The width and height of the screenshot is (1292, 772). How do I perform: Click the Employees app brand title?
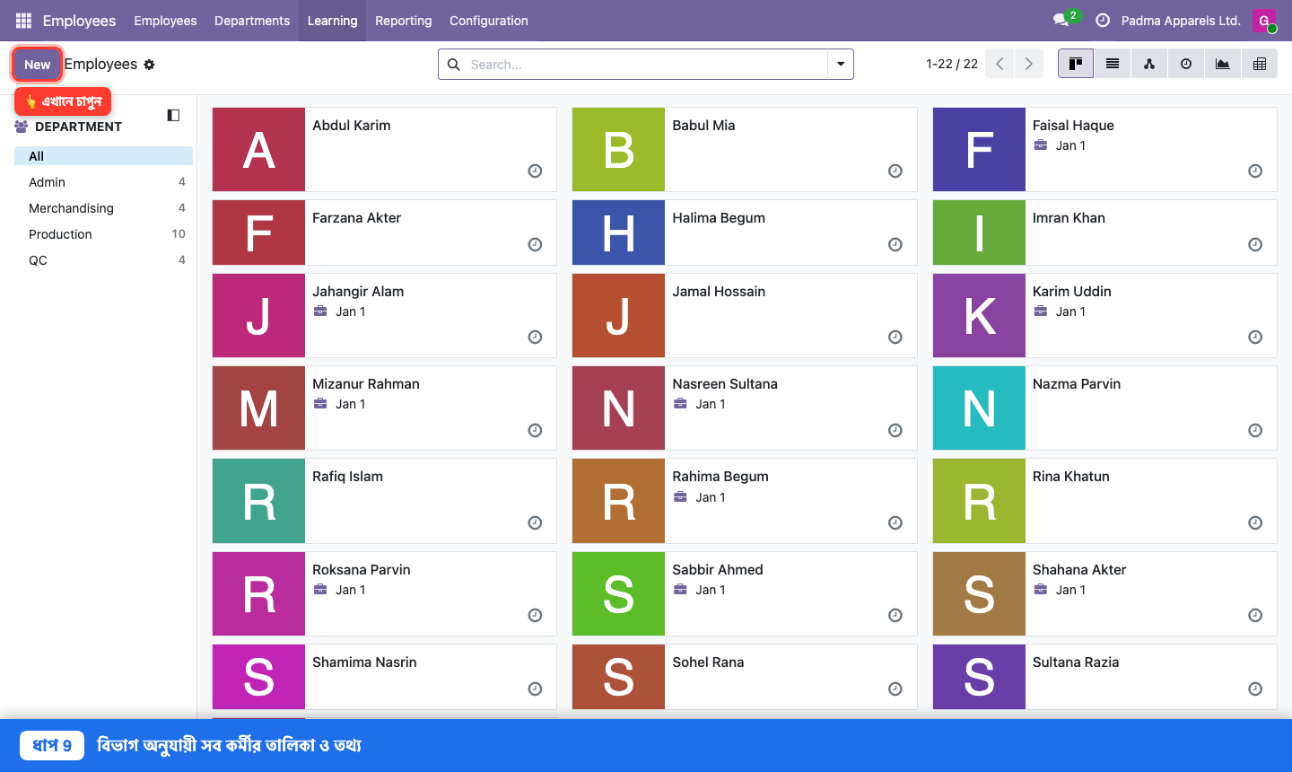click(x=79, y=21)
